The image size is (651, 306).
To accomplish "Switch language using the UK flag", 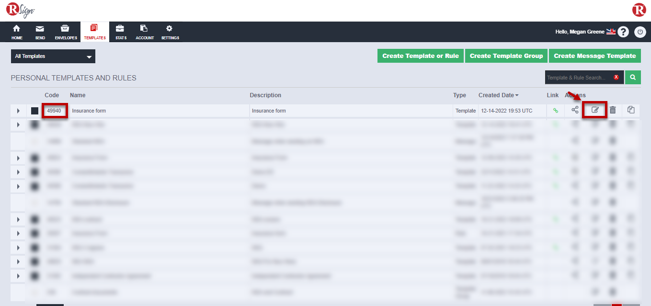I will point(611,32).
